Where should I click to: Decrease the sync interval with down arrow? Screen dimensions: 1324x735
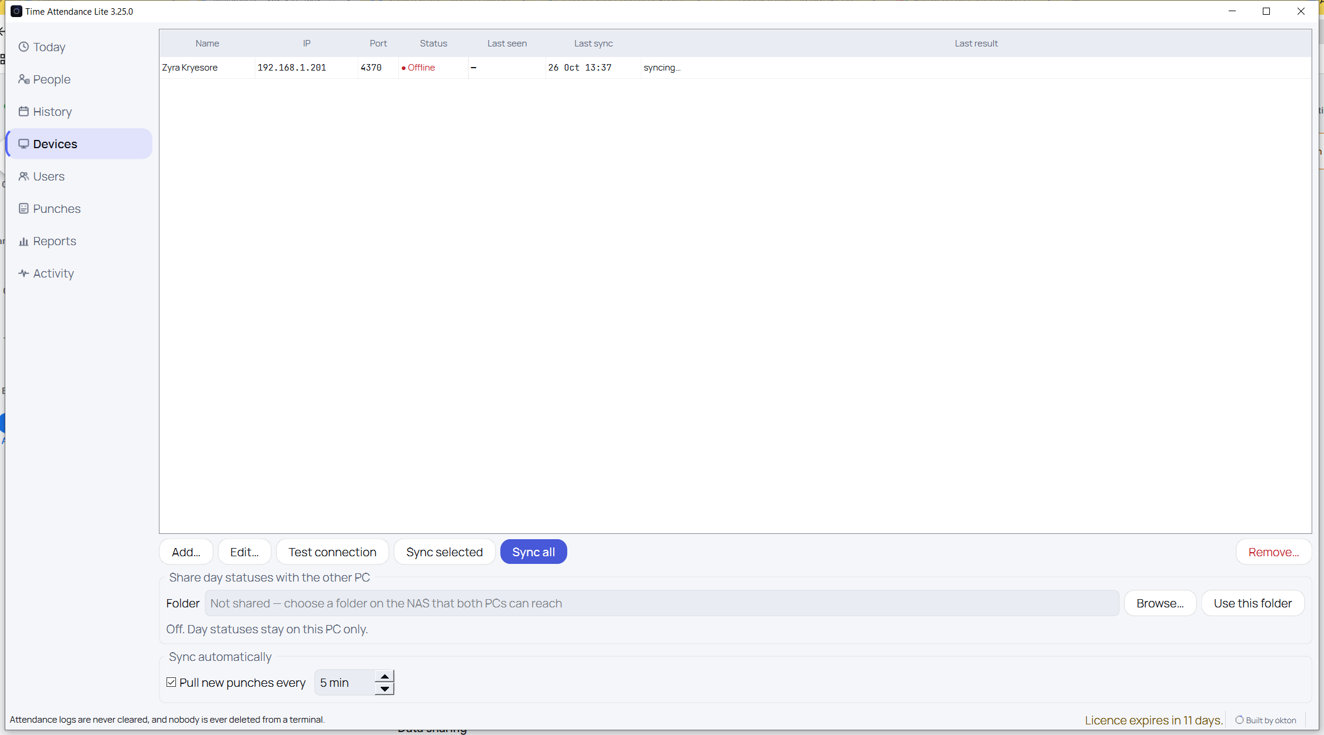click(384, 689)
